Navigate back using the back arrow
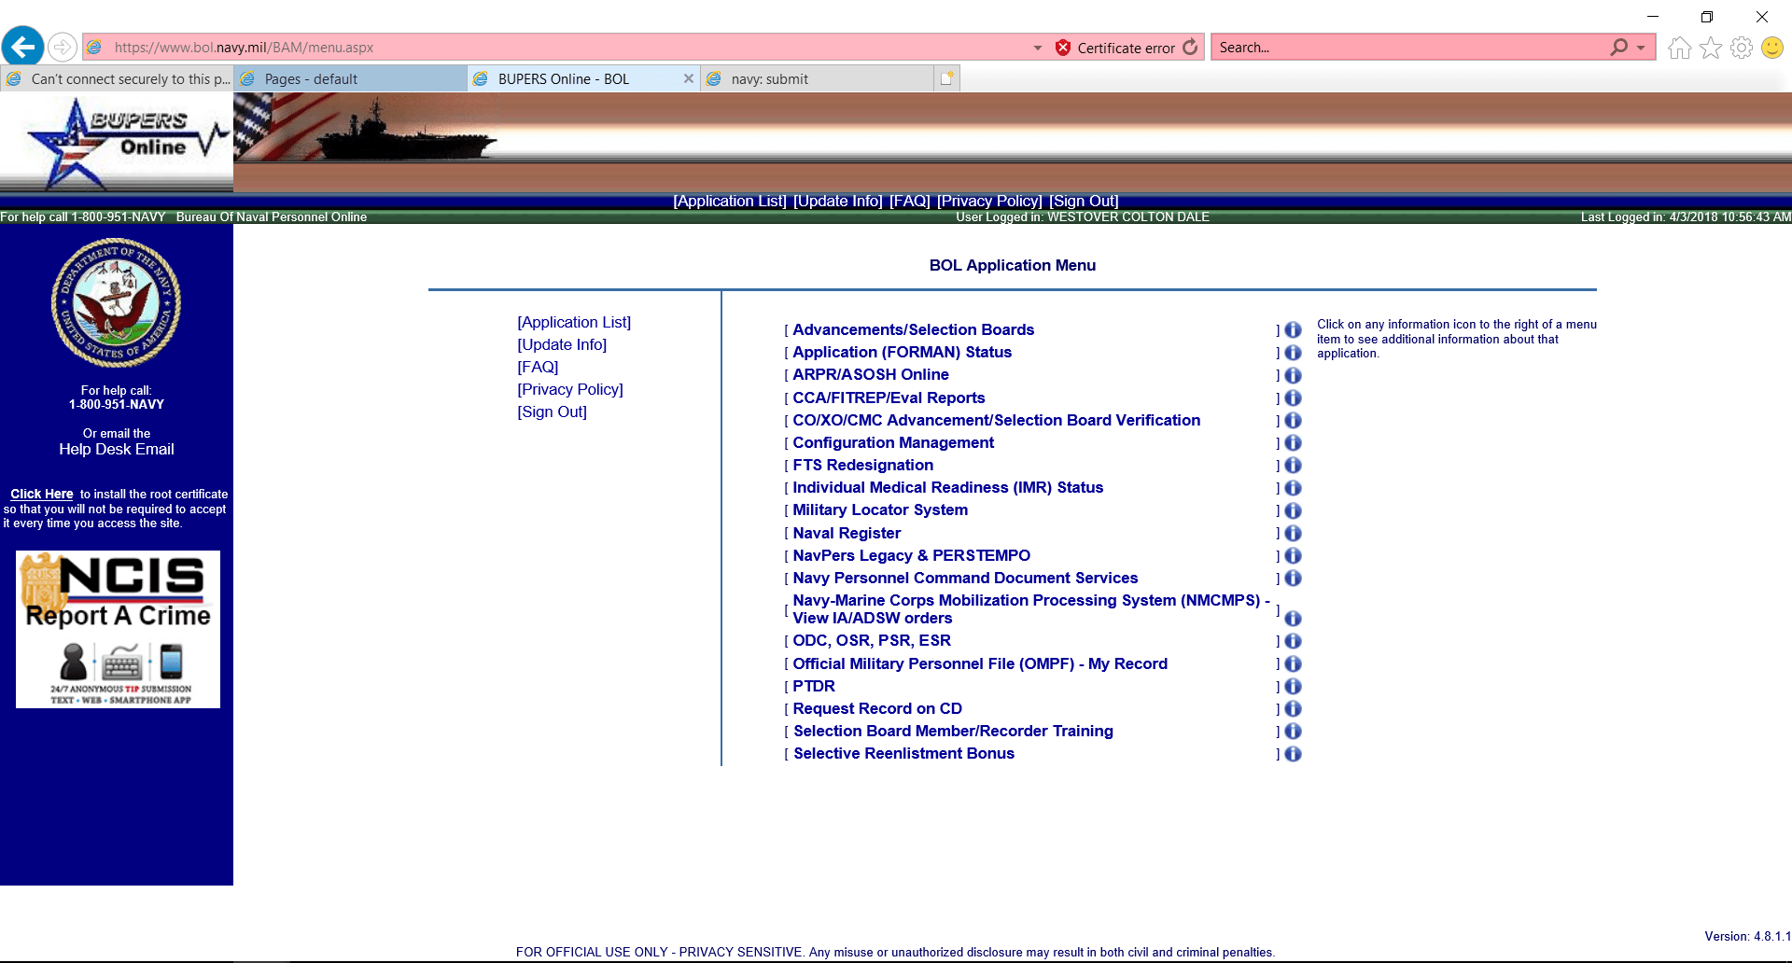 (22, 47)
